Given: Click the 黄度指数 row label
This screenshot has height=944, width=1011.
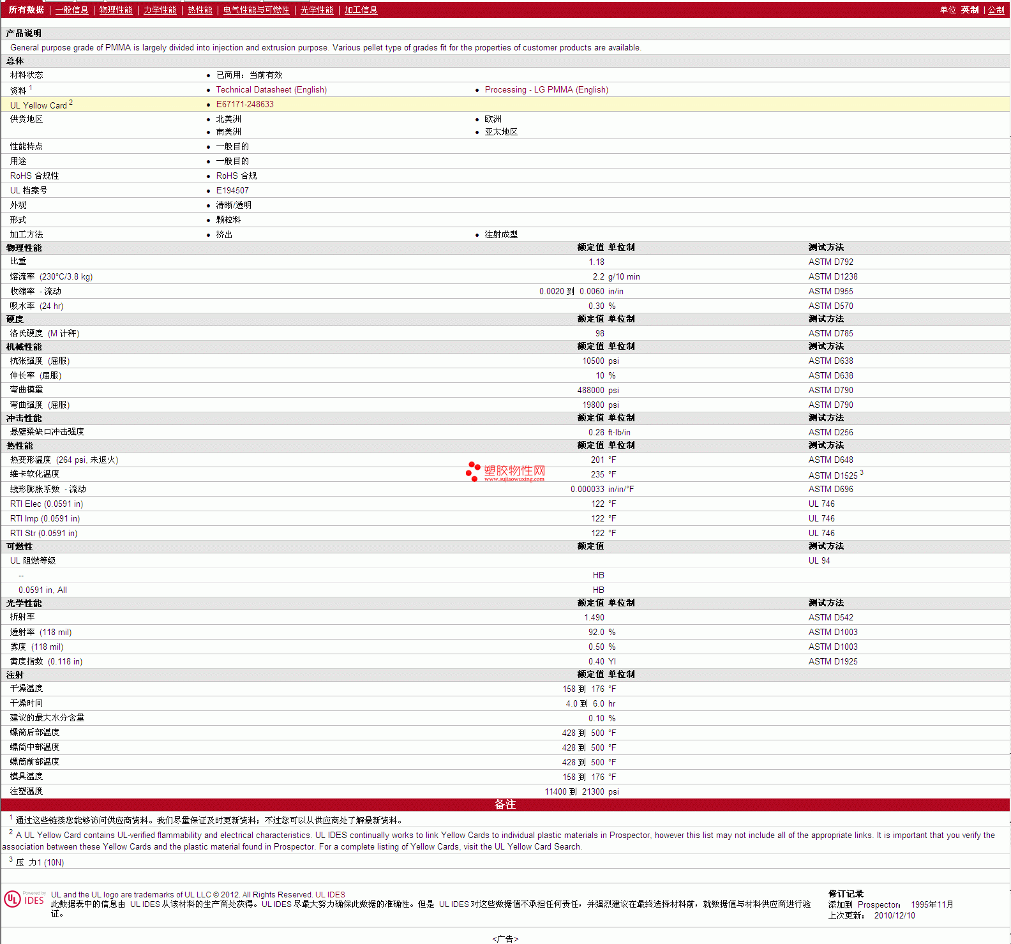Looking at the screenshot, I should point(46,662).
